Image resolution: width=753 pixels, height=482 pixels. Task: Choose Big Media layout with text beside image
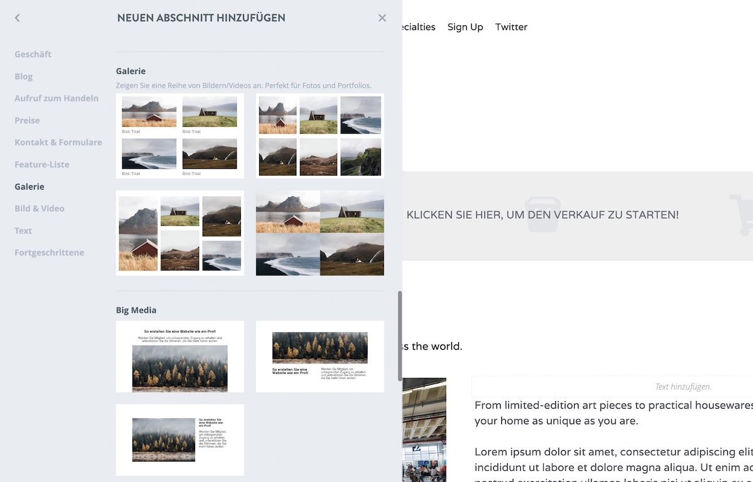click(x=180, y=439)
